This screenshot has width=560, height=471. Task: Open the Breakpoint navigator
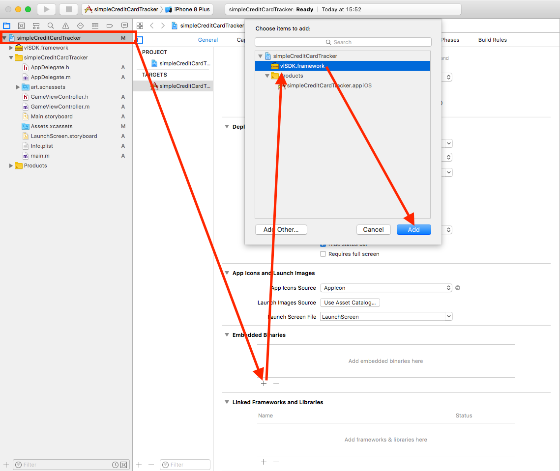[x=110, y=26]
